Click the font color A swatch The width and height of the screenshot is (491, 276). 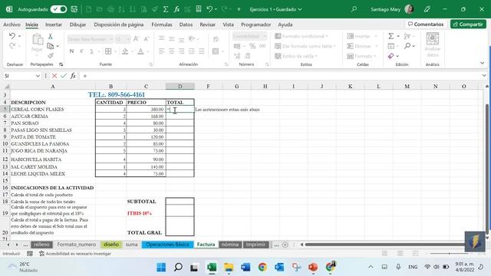(x=140, y=51)
